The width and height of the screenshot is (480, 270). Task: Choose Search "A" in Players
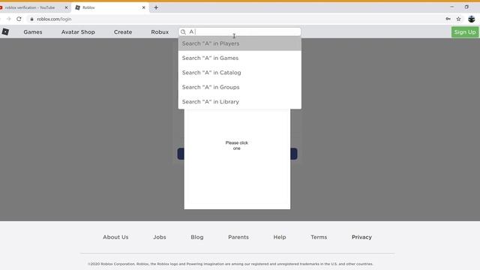pos(240,43)
